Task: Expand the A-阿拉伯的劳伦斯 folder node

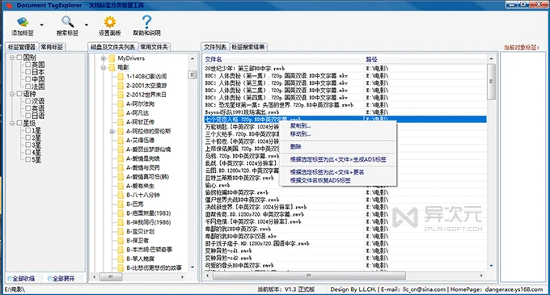Action: pos(112,132)
